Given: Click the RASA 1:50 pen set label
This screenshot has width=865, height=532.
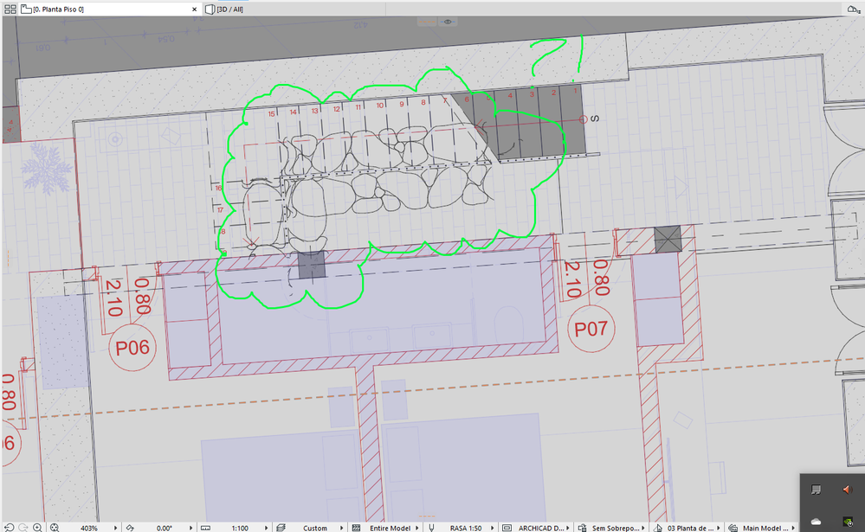Looking at the screenshot, I should pos(466,529).
